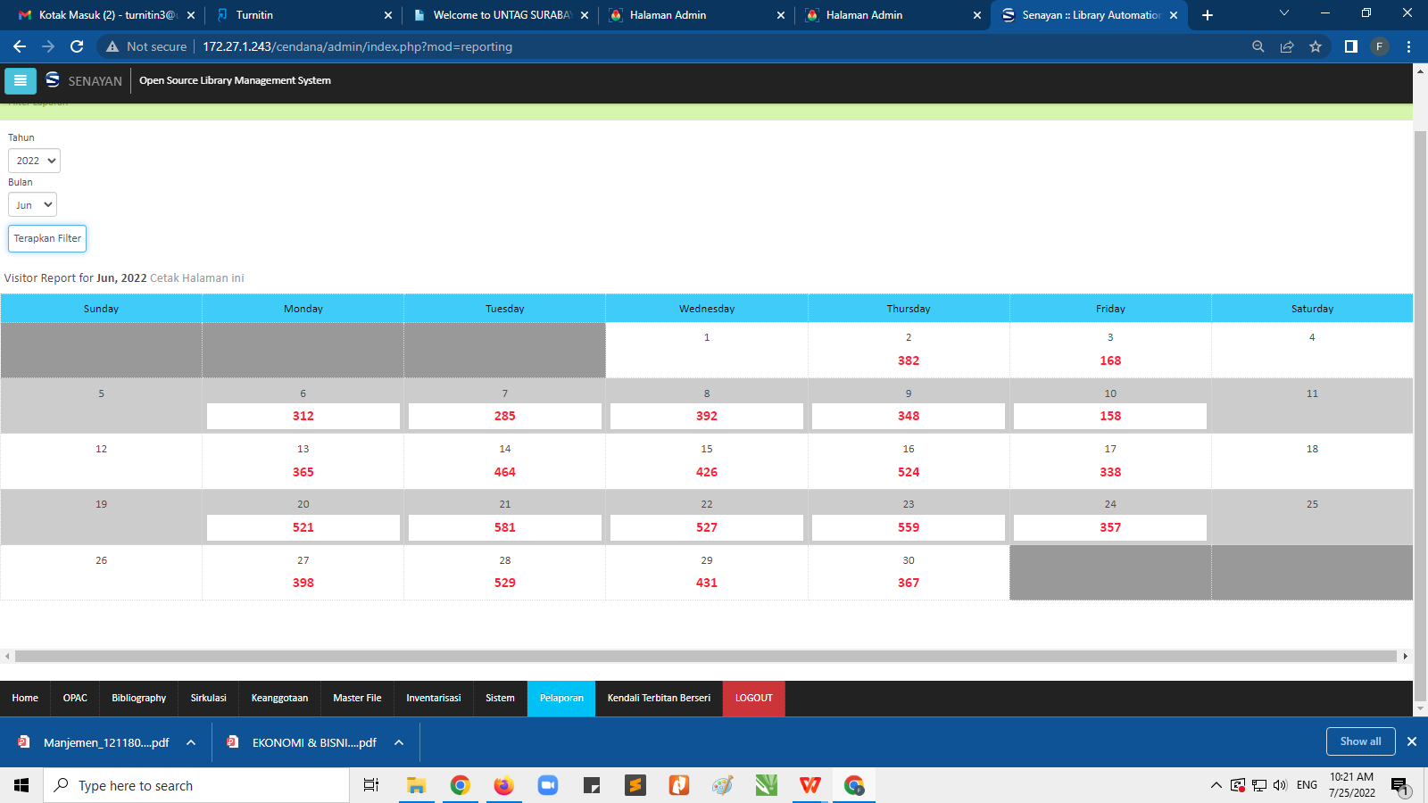Click the Terapkan Filter button
1428x803 pixels.
47,238
